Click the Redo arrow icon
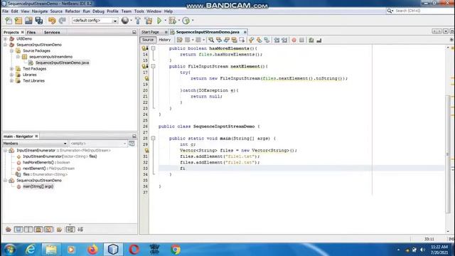The width and height of the screenshot is (455, 256). tap(62, 21)
